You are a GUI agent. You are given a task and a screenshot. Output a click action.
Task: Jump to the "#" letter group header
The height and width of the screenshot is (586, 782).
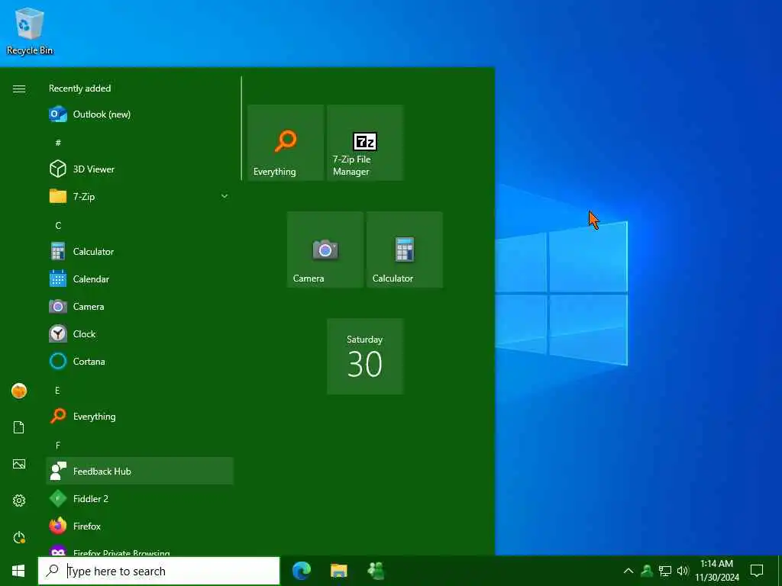point(58,143)
